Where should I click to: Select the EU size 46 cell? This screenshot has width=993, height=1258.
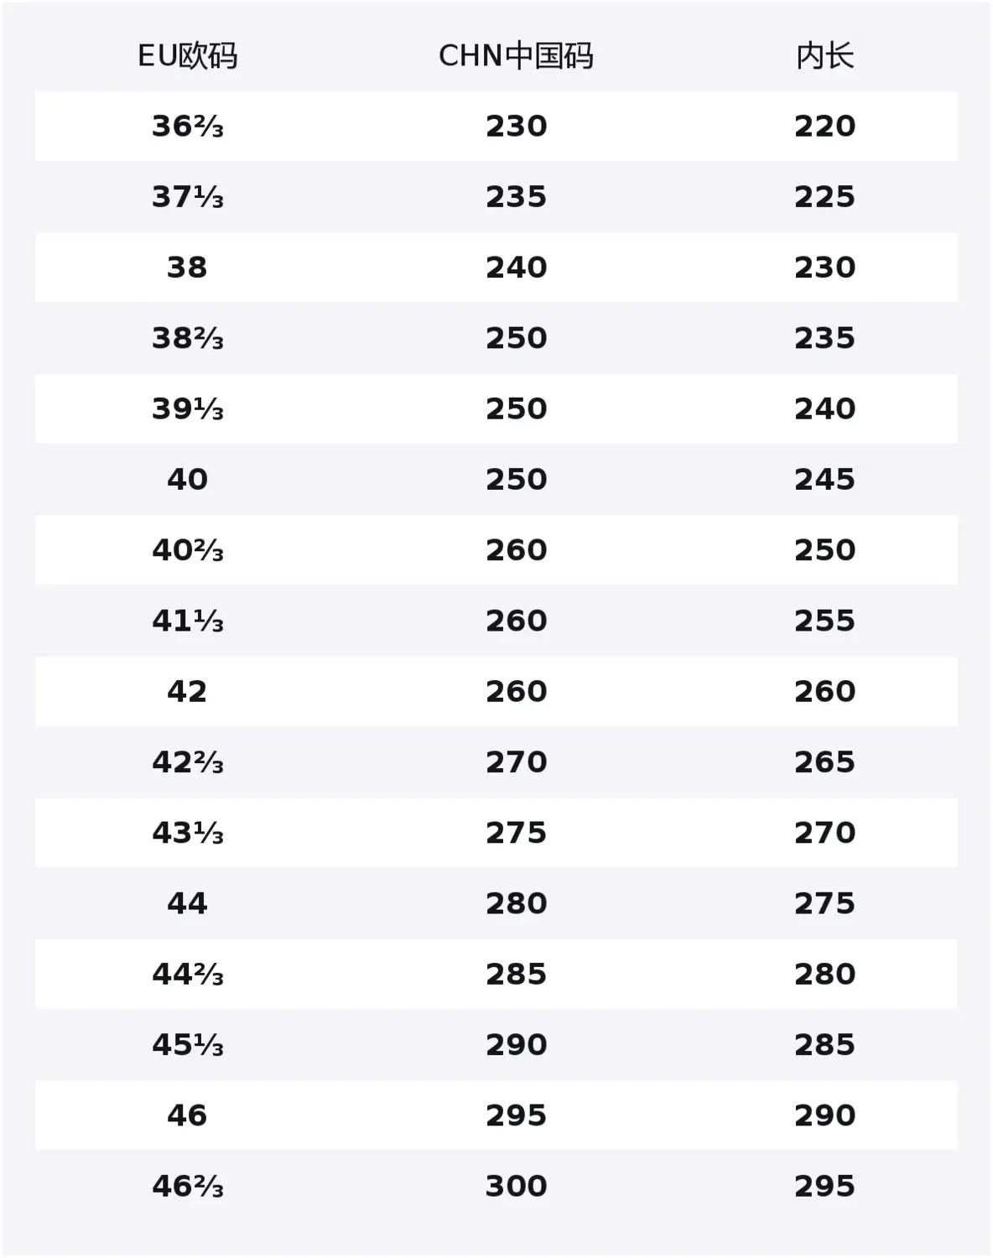187,1115
